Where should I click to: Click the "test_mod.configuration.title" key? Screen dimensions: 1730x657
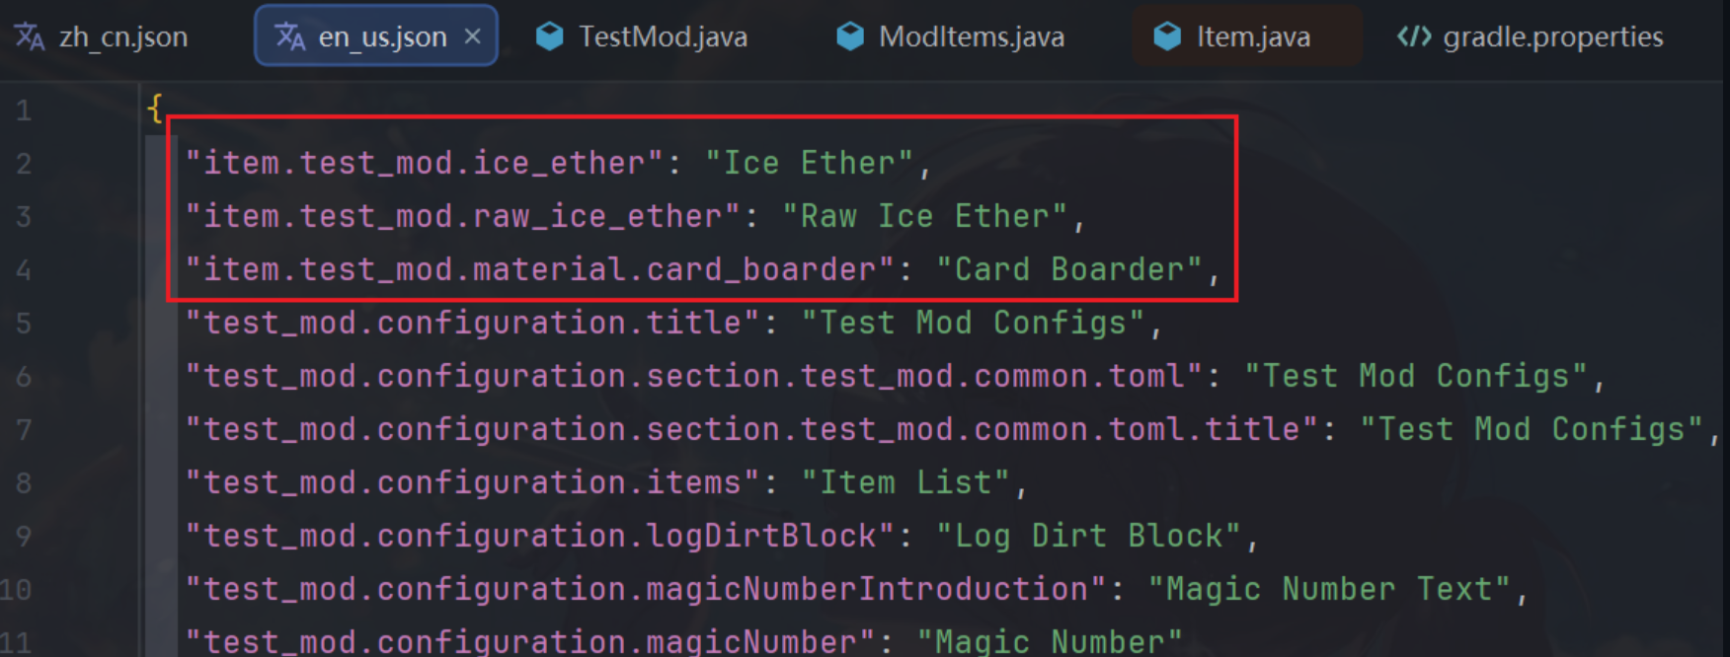(473, 323)
